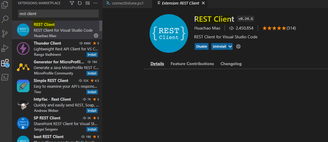The width and height of the screenshot is (328, 142).
Task: Click the five-star rating (314)
Action: [279, 28]
